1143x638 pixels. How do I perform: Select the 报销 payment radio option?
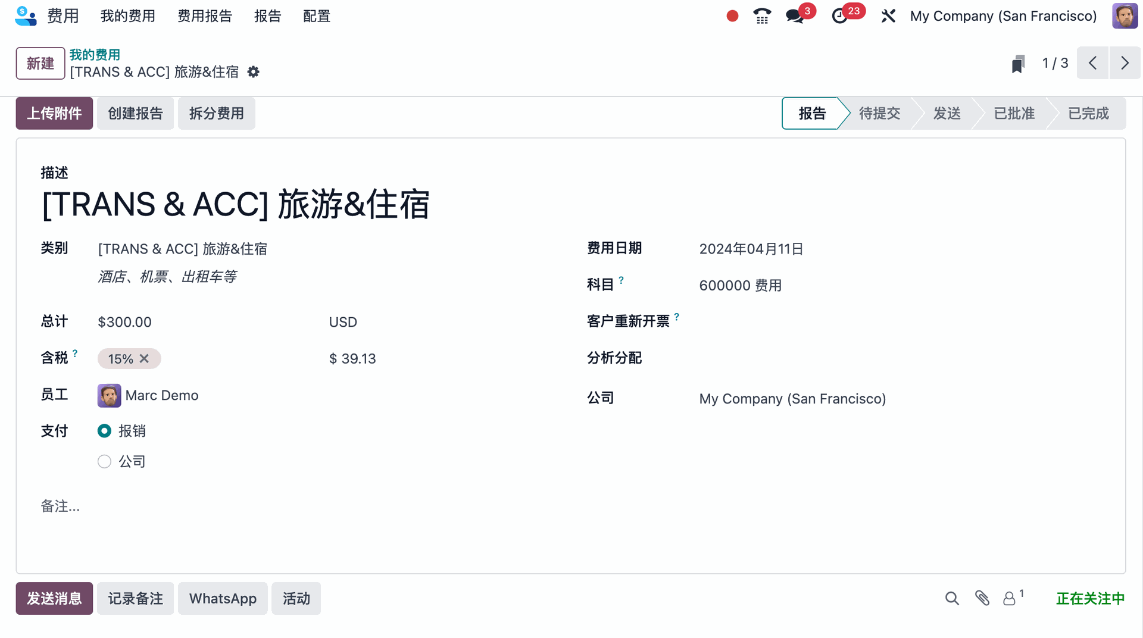[x=105, y=431]
